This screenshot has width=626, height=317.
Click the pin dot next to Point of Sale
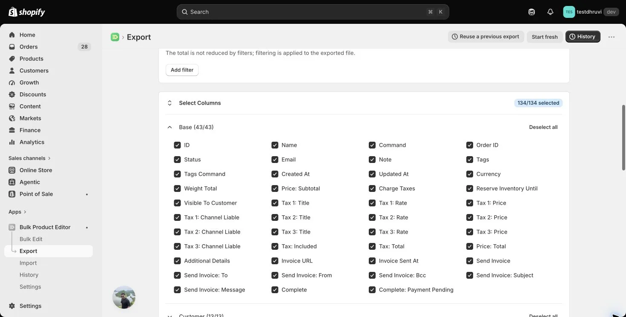click(87, 194)
